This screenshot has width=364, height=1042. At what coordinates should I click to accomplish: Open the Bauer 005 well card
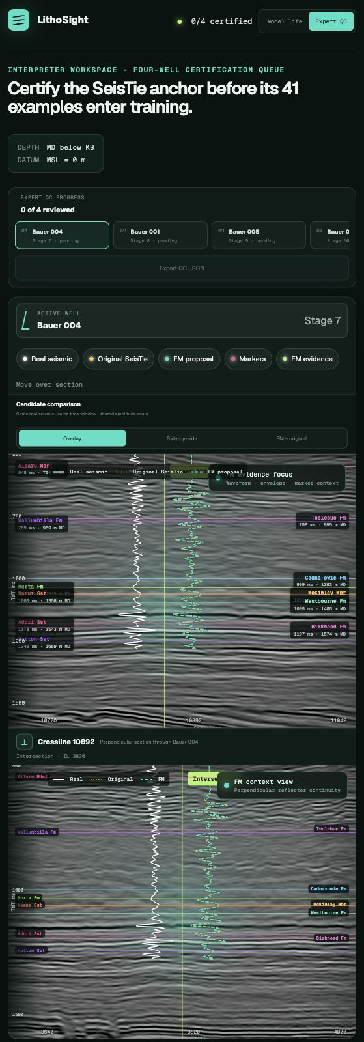[x=259, y=235]
